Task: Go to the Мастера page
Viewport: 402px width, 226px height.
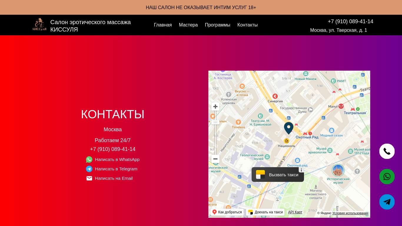Action: click(188, 25)
